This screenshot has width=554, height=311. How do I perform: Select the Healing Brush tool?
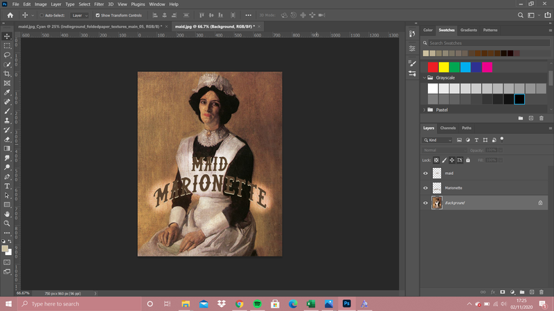click(x=7, y=102)
